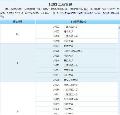Click the row 10246 复旦大学
The image size is (120, 115).
coord(77,61)
